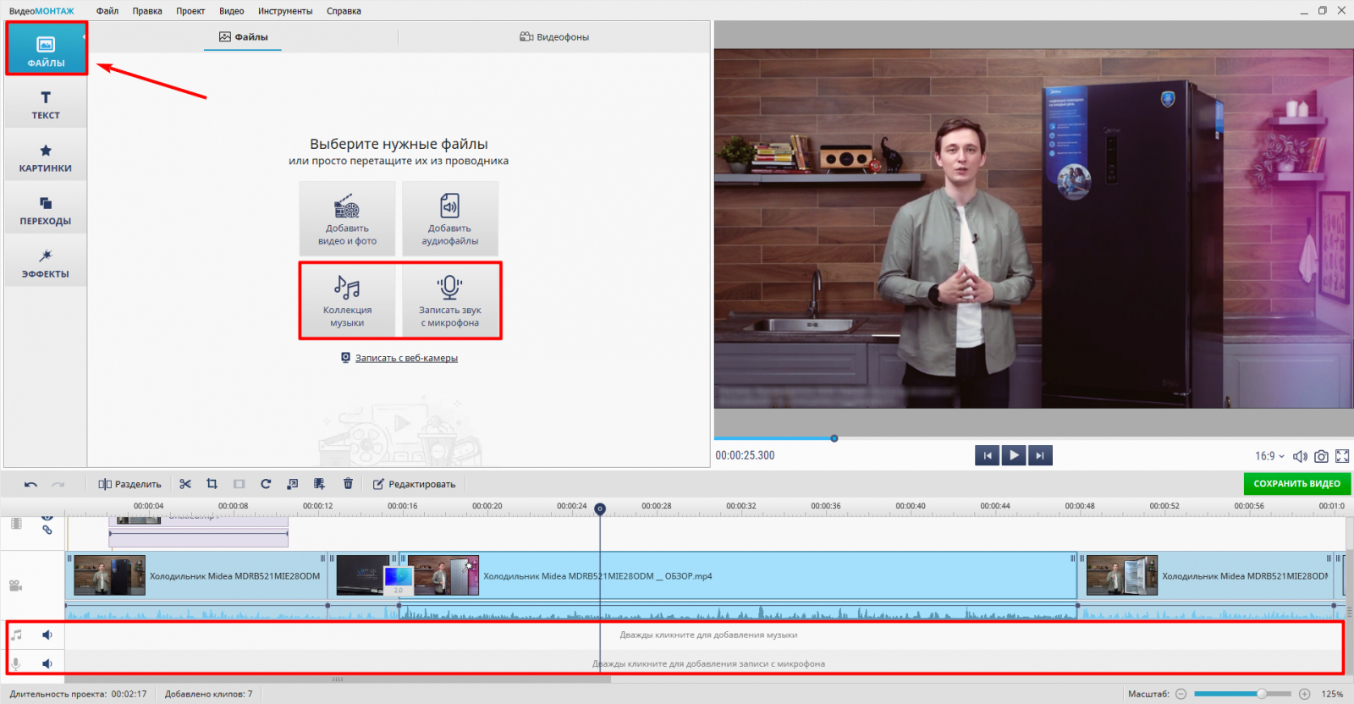This screenshot has height=704, width=1354.
Task: Toggle the preview volume speaker icon
Action: [x=1300, y=456]
